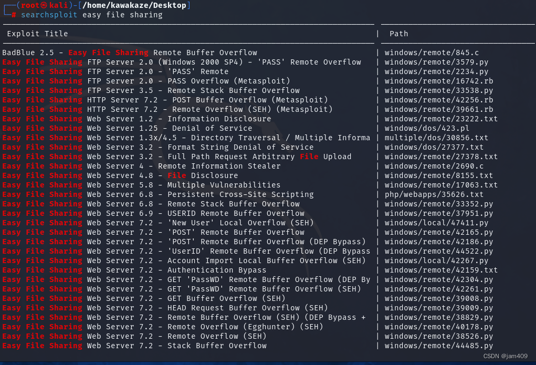The width and height of the screenshot is (536, 365).
Task: Select the Persistent Cross-Site Scripting entry
Action: (168, 194)
